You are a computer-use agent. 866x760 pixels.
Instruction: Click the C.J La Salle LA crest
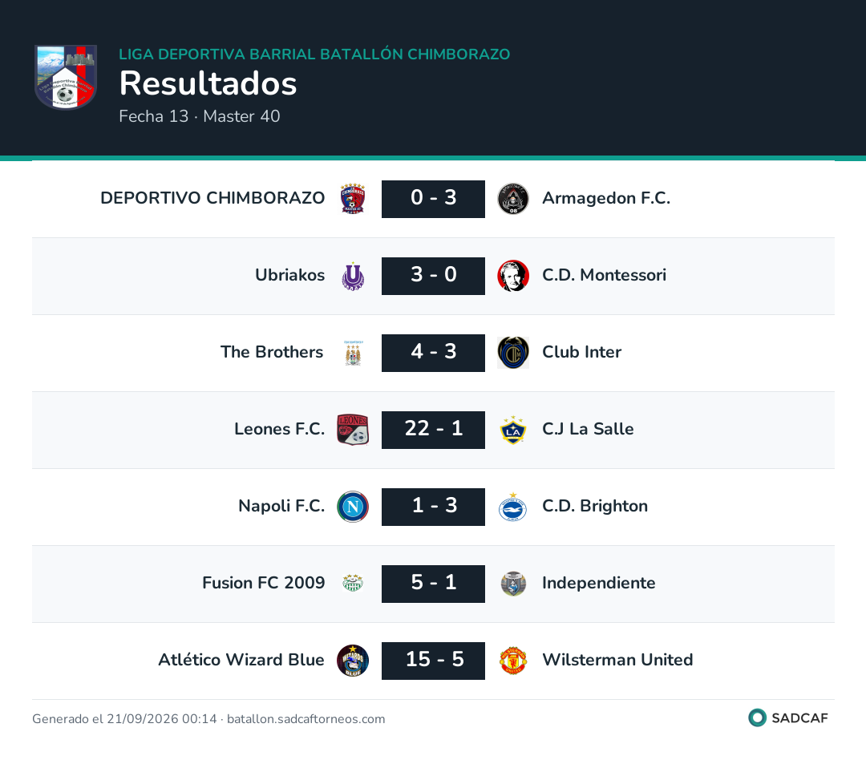pos(513,430)
